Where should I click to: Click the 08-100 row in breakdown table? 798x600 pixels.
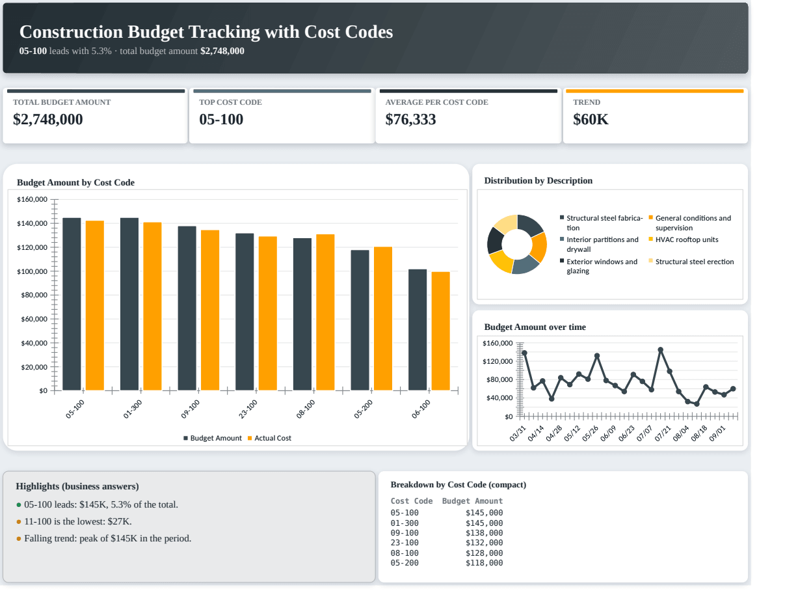point(447,553)
